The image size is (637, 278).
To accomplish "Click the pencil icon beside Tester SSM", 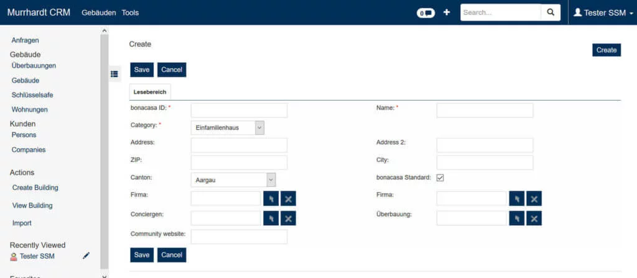I will click(86, 256).
